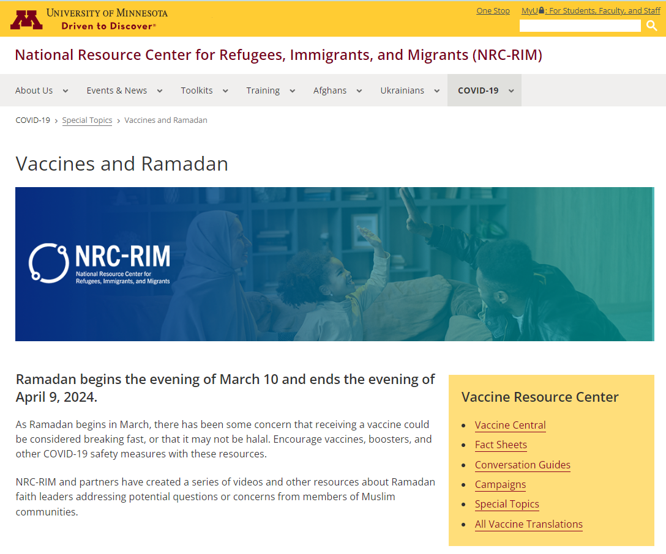Screen dimensions: 666x554
Task: Open the Fact Sheets link
Action: point(501,445)
